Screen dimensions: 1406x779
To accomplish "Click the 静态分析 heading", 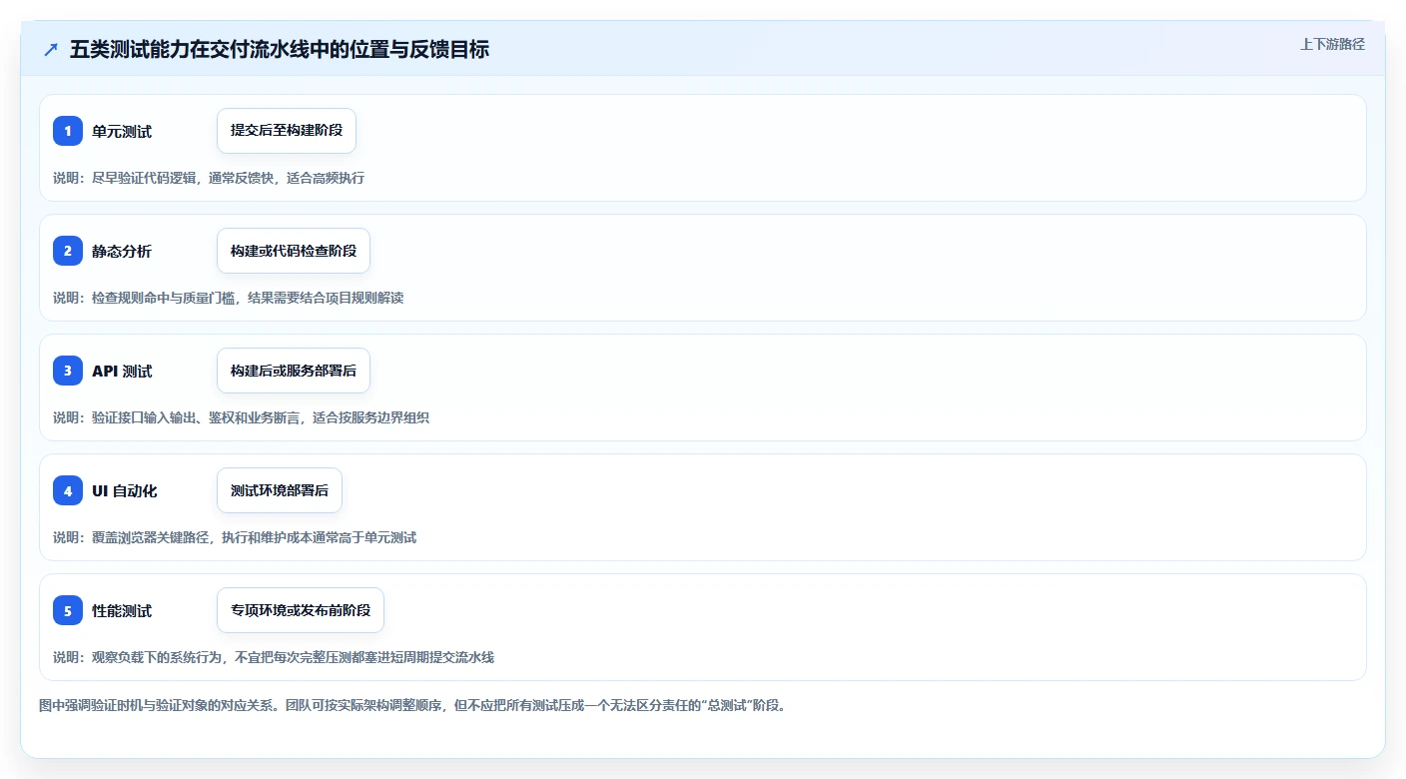I will pyautogui.click(x=122, y=252).
